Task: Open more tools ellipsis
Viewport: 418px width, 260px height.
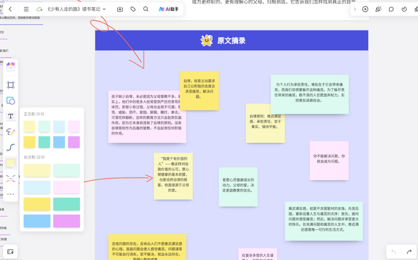Action: 10,194
